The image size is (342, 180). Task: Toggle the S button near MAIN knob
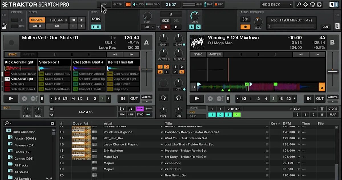tap(192, 27)
